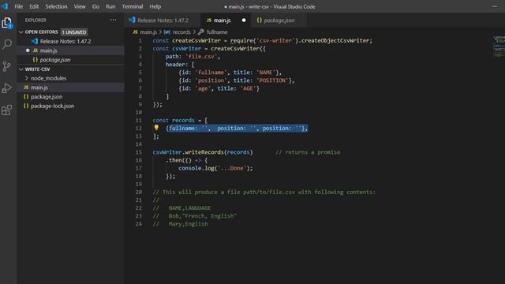505x284 pixels.
Task: Expand the node_modules folder
Action: pos(48,78)
